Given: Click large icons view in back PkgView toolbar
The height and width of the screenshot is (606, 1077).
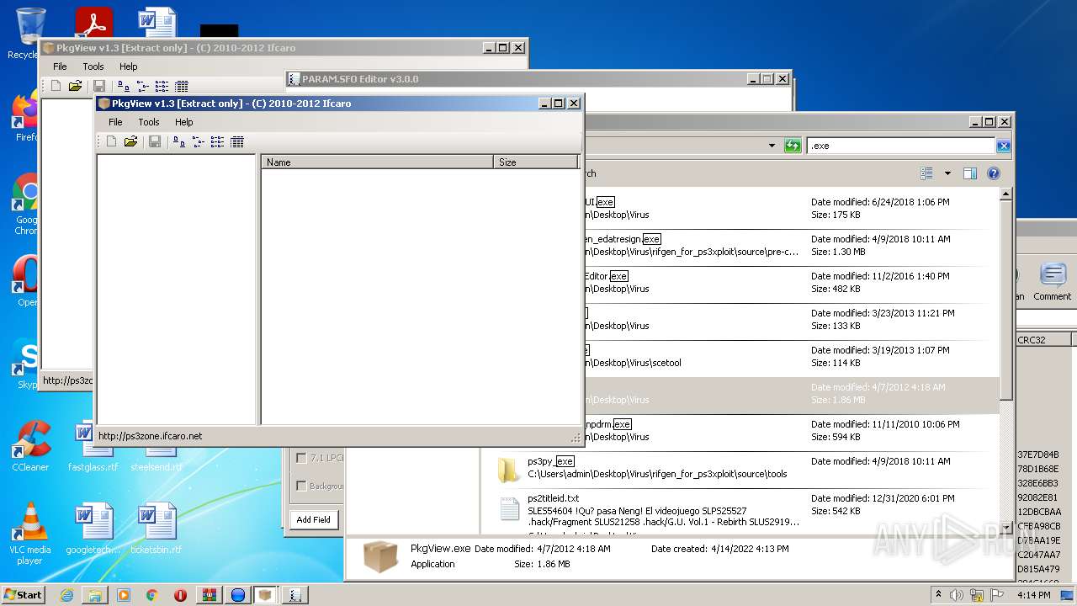Looking at the screenshot, I should pyautogui.click(x=124, y=86).
